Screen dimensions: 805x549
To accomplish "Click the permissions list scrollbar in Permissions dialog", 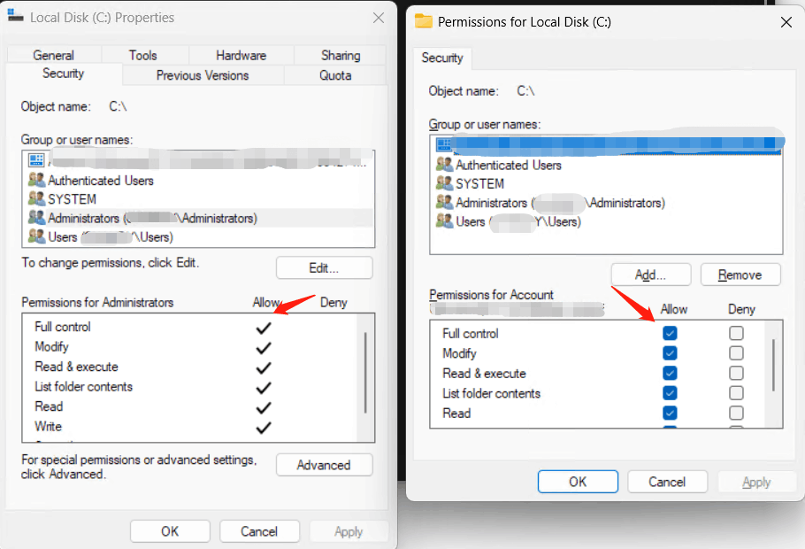I will [773, 365].
